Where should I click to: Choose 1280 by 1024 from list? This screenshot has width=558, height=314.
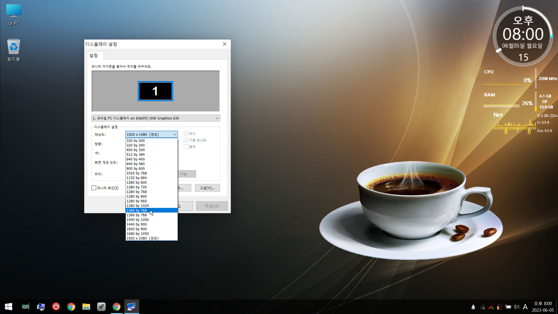151,206
